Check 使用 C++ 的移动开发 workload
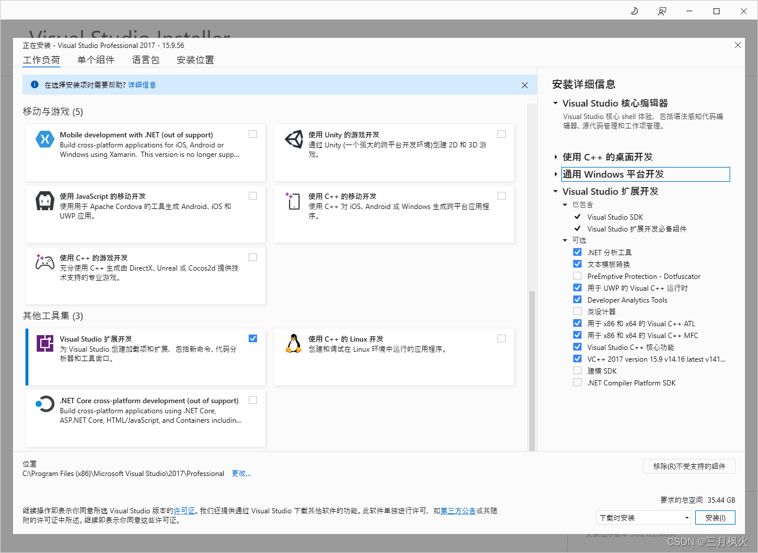This screenshot has width=758, height=553. pyautogui.click(x=502, y=196)
